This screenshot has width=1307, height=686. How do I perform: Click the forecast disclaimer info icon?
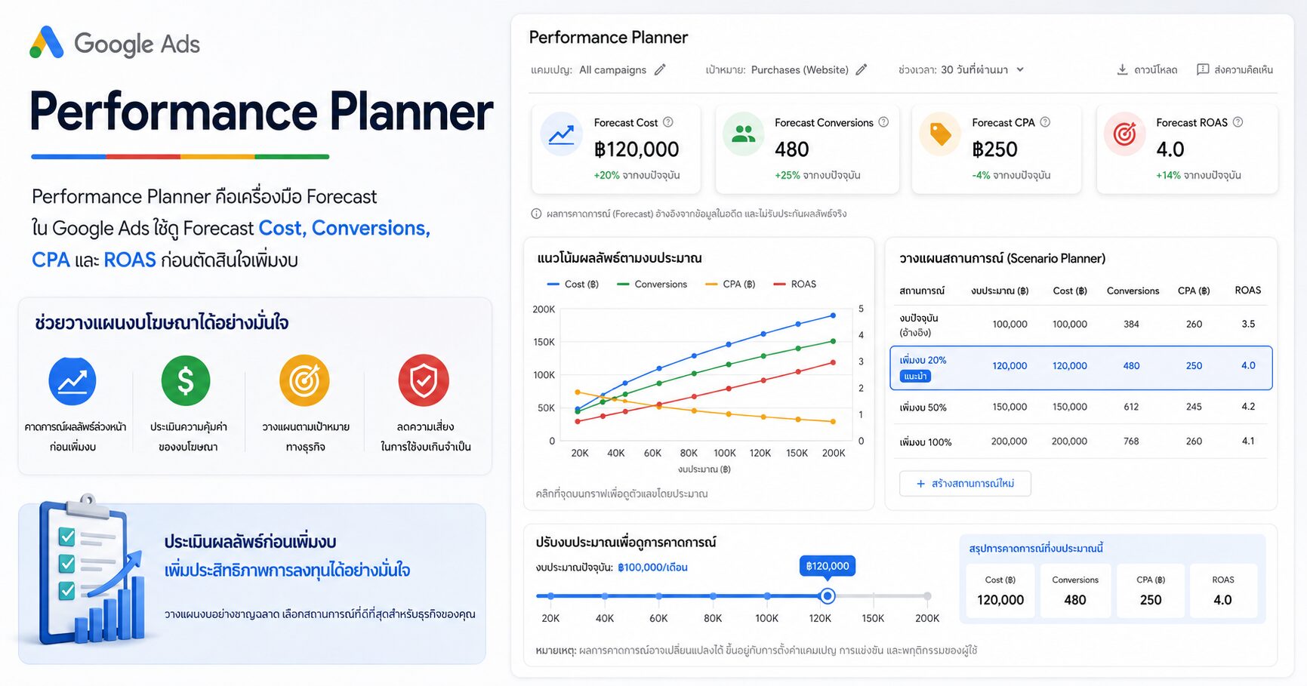[536, 214]
